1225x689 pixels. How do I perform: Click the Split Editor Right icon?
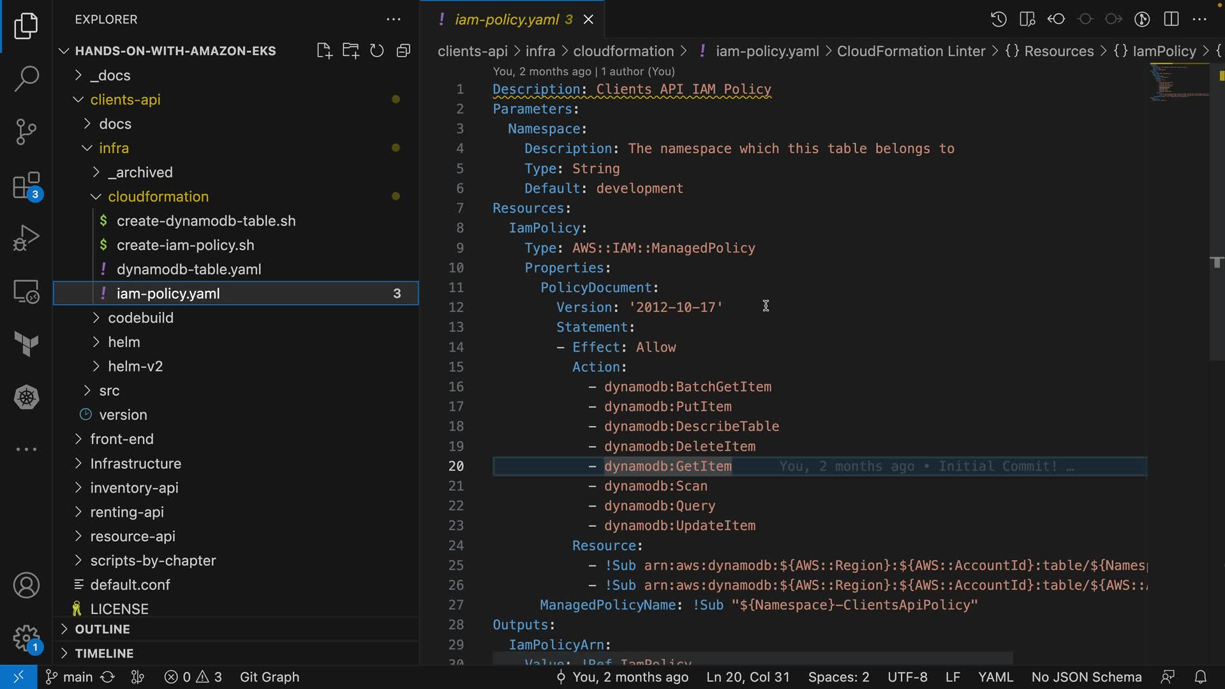point(1171,19)
